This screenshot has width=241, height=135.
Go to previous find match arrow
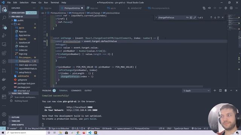211,18
